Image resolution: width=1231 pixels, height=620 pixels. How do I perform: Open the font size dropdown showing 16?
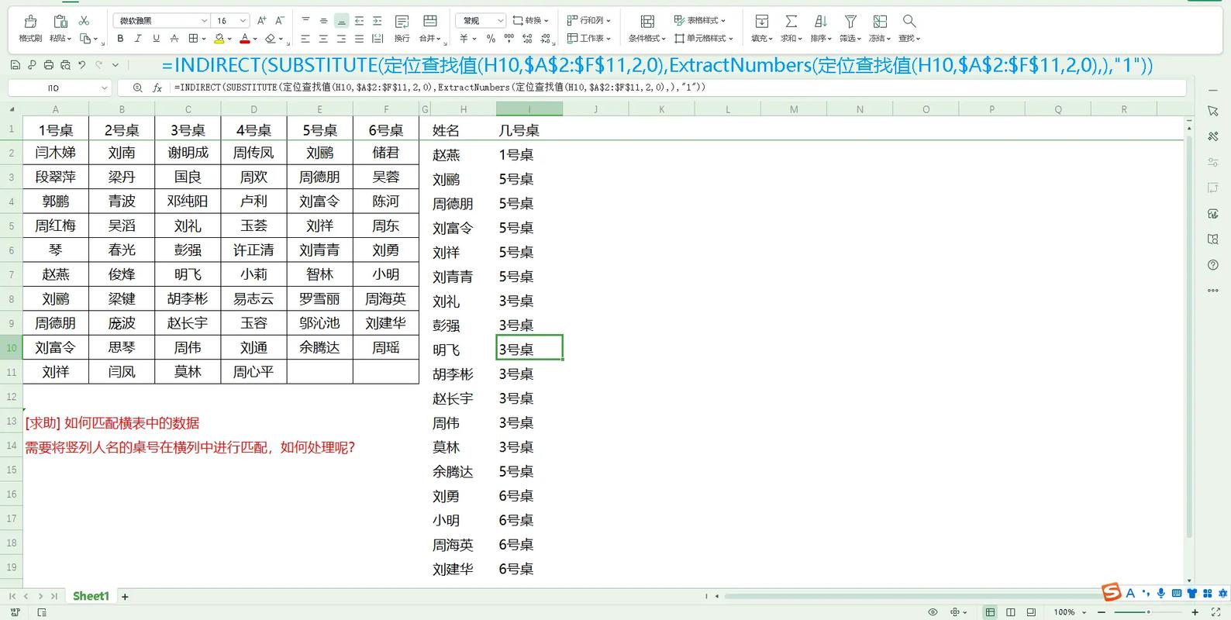point(243,21)
